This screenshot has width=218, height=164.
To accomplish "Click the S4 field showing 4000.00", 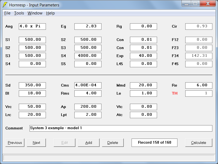I will [88, 56].
